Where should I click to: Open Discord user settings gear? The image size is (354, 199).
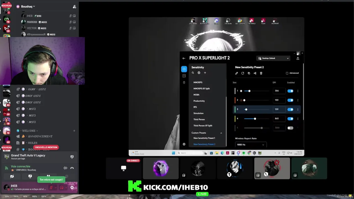pos(72,188)
